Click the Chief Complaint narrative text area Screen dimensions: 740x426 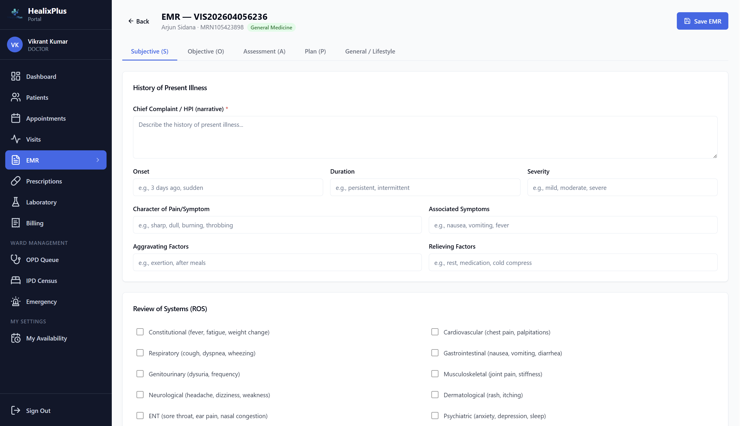pyautogui.click(x=425, y=138)
